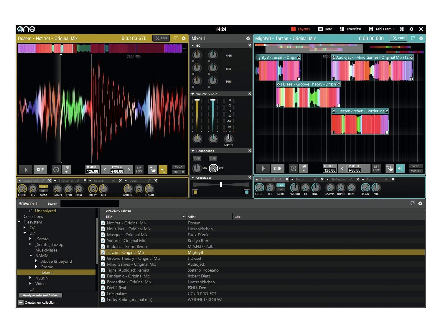Select the teal LPF filter mode button
443x332 pixels.
tap(281, 185)
